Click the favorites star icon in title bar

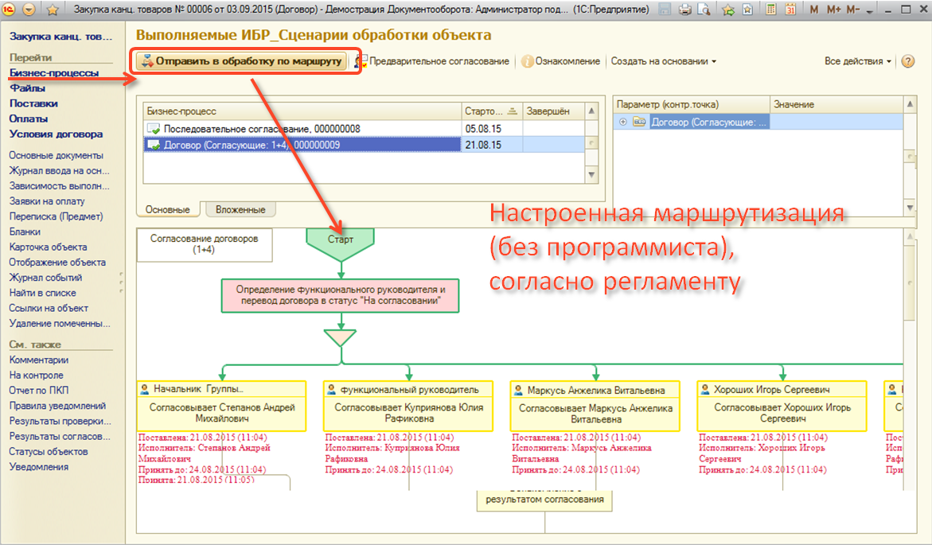point(53,10)
